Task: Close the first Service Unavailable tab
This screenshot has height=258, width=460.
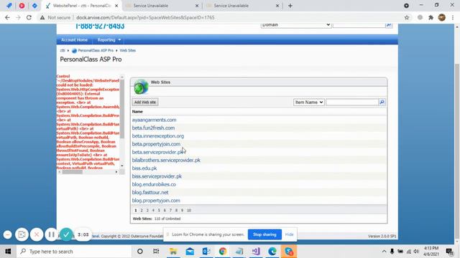Action: (197, 6)
